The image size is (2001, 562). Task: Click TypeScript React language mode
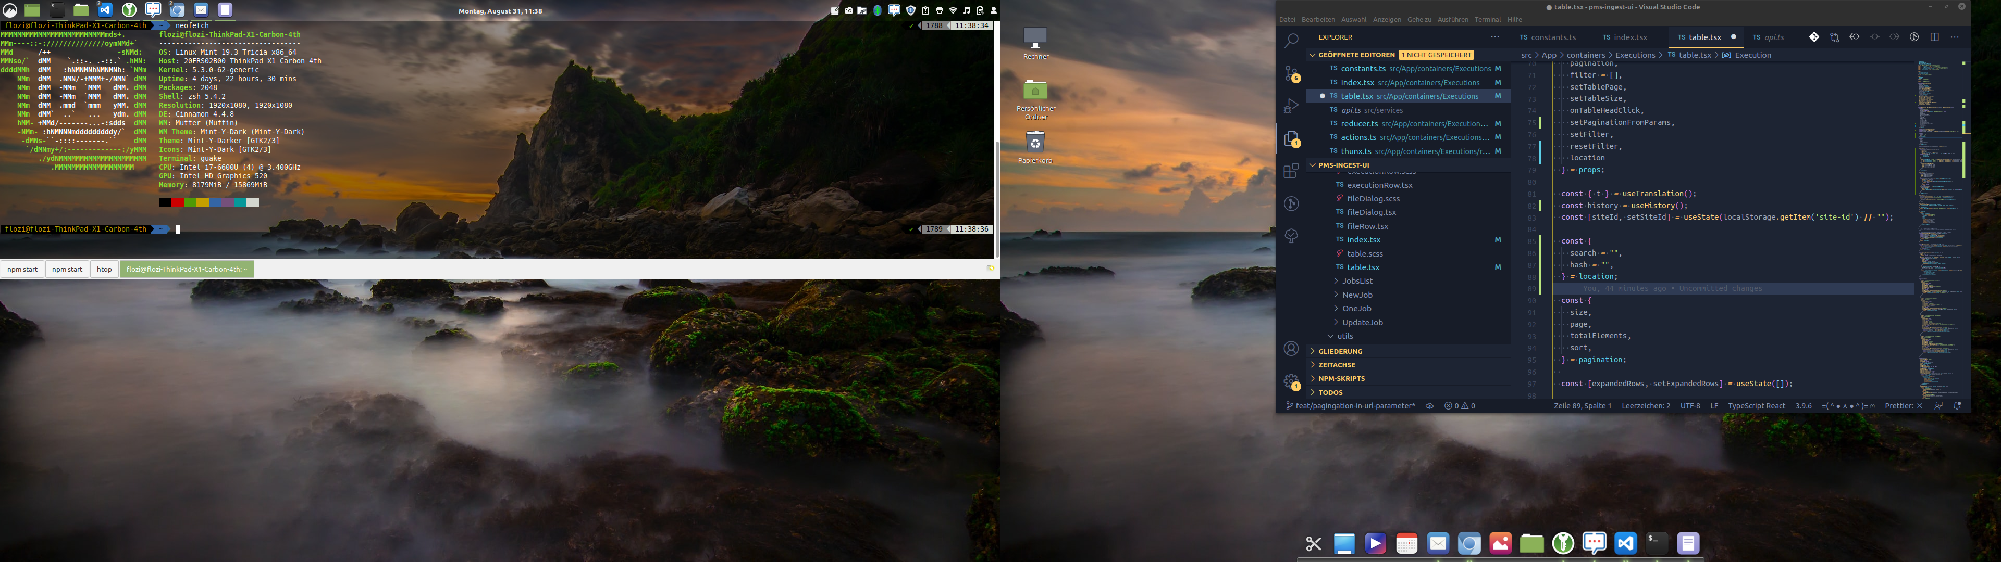point(1756,406)
